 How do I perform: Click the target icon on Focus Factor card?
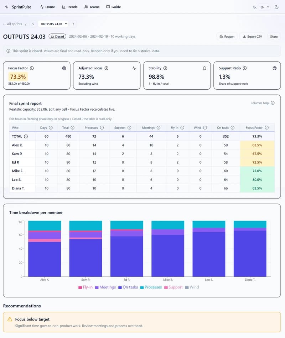point(64,68)
